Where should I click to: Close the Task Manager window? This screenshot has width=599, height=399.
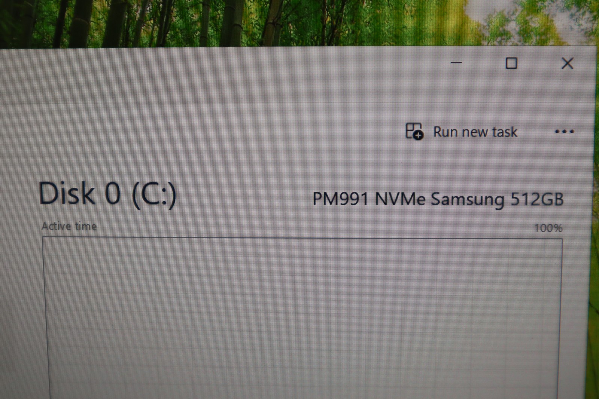tap(568, 63)
